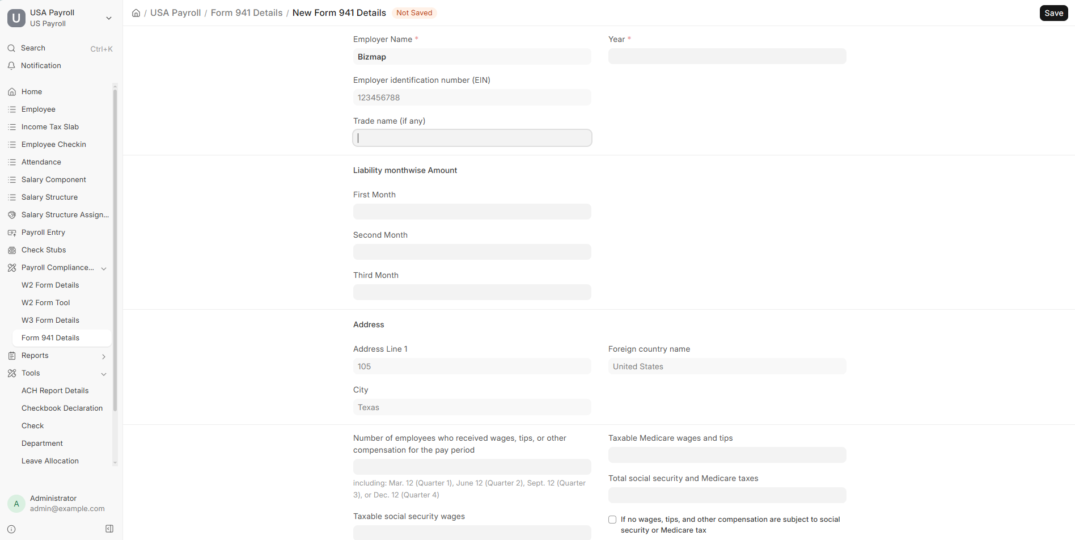Click the Taxable social security wages field

[472, 533]
